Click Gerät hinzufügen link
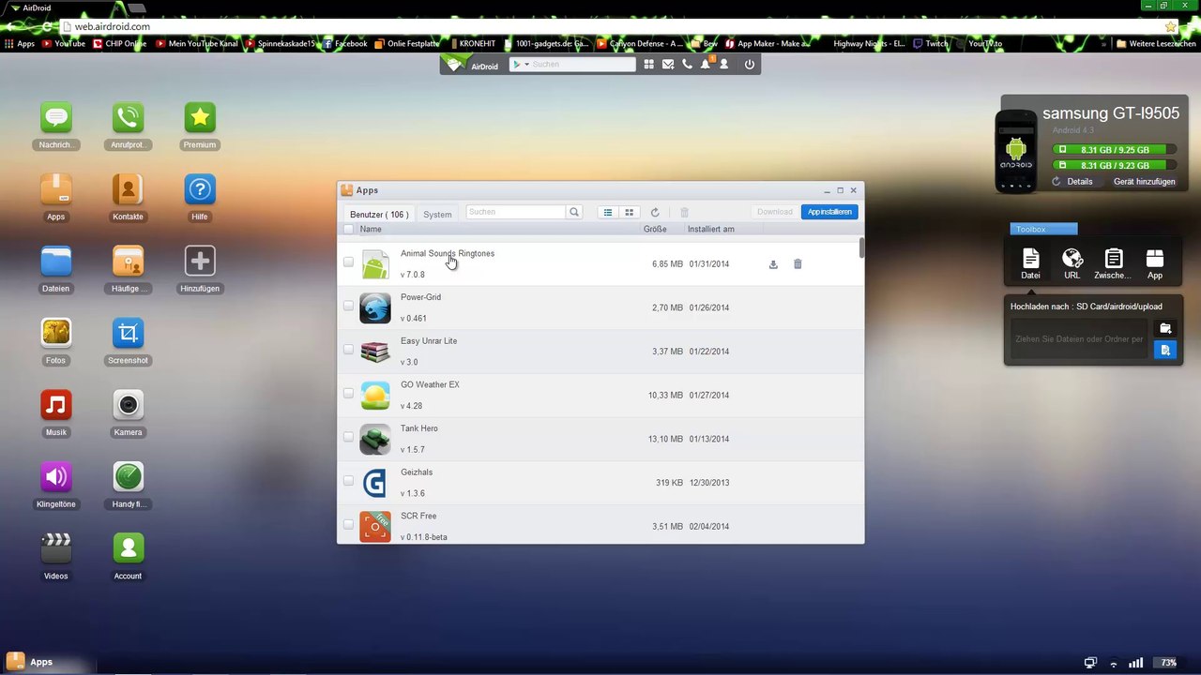 tap(1145, 182)
